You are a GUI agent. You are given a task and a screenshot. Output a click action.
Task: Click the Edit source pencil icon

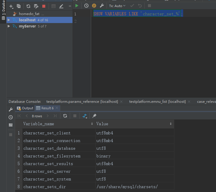point(61,6)
